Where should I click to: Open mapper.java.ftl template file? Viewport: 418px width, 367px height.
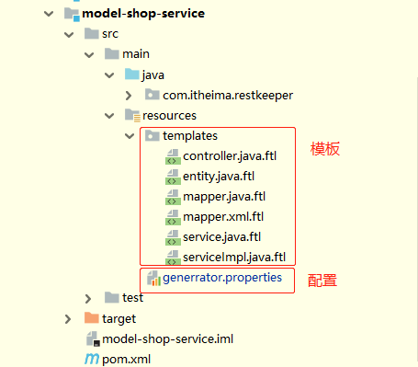click(224, 197)
